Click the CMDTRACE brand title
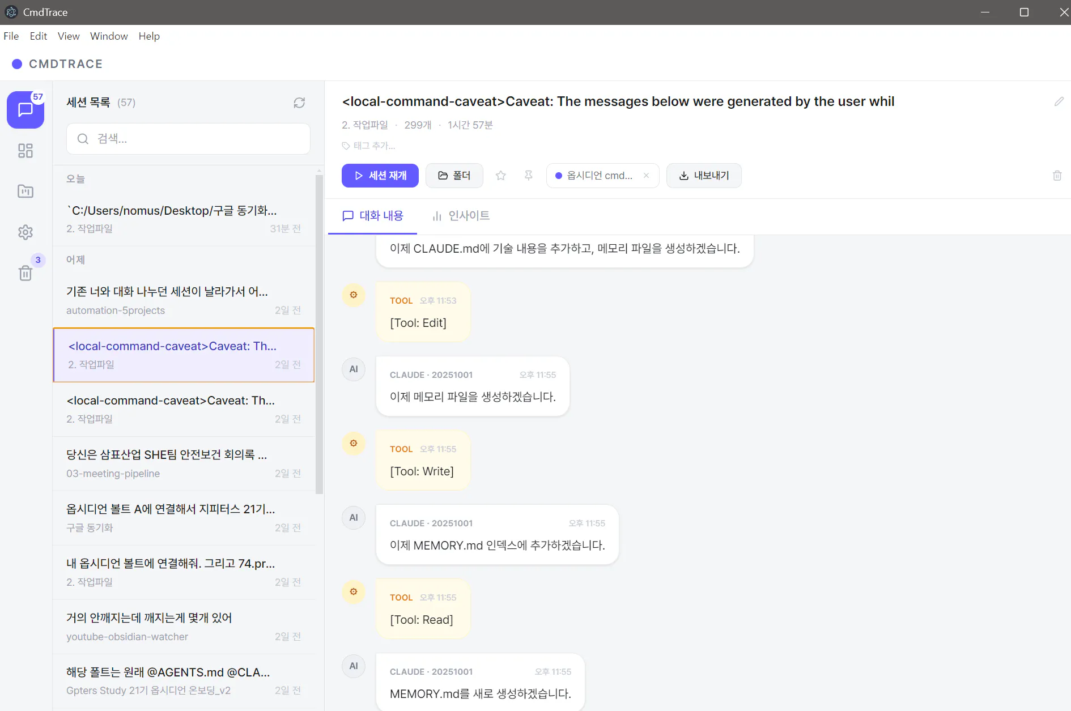Viewport: 1071px width, 711px height. pyautogui.click(x=66, y=64)
